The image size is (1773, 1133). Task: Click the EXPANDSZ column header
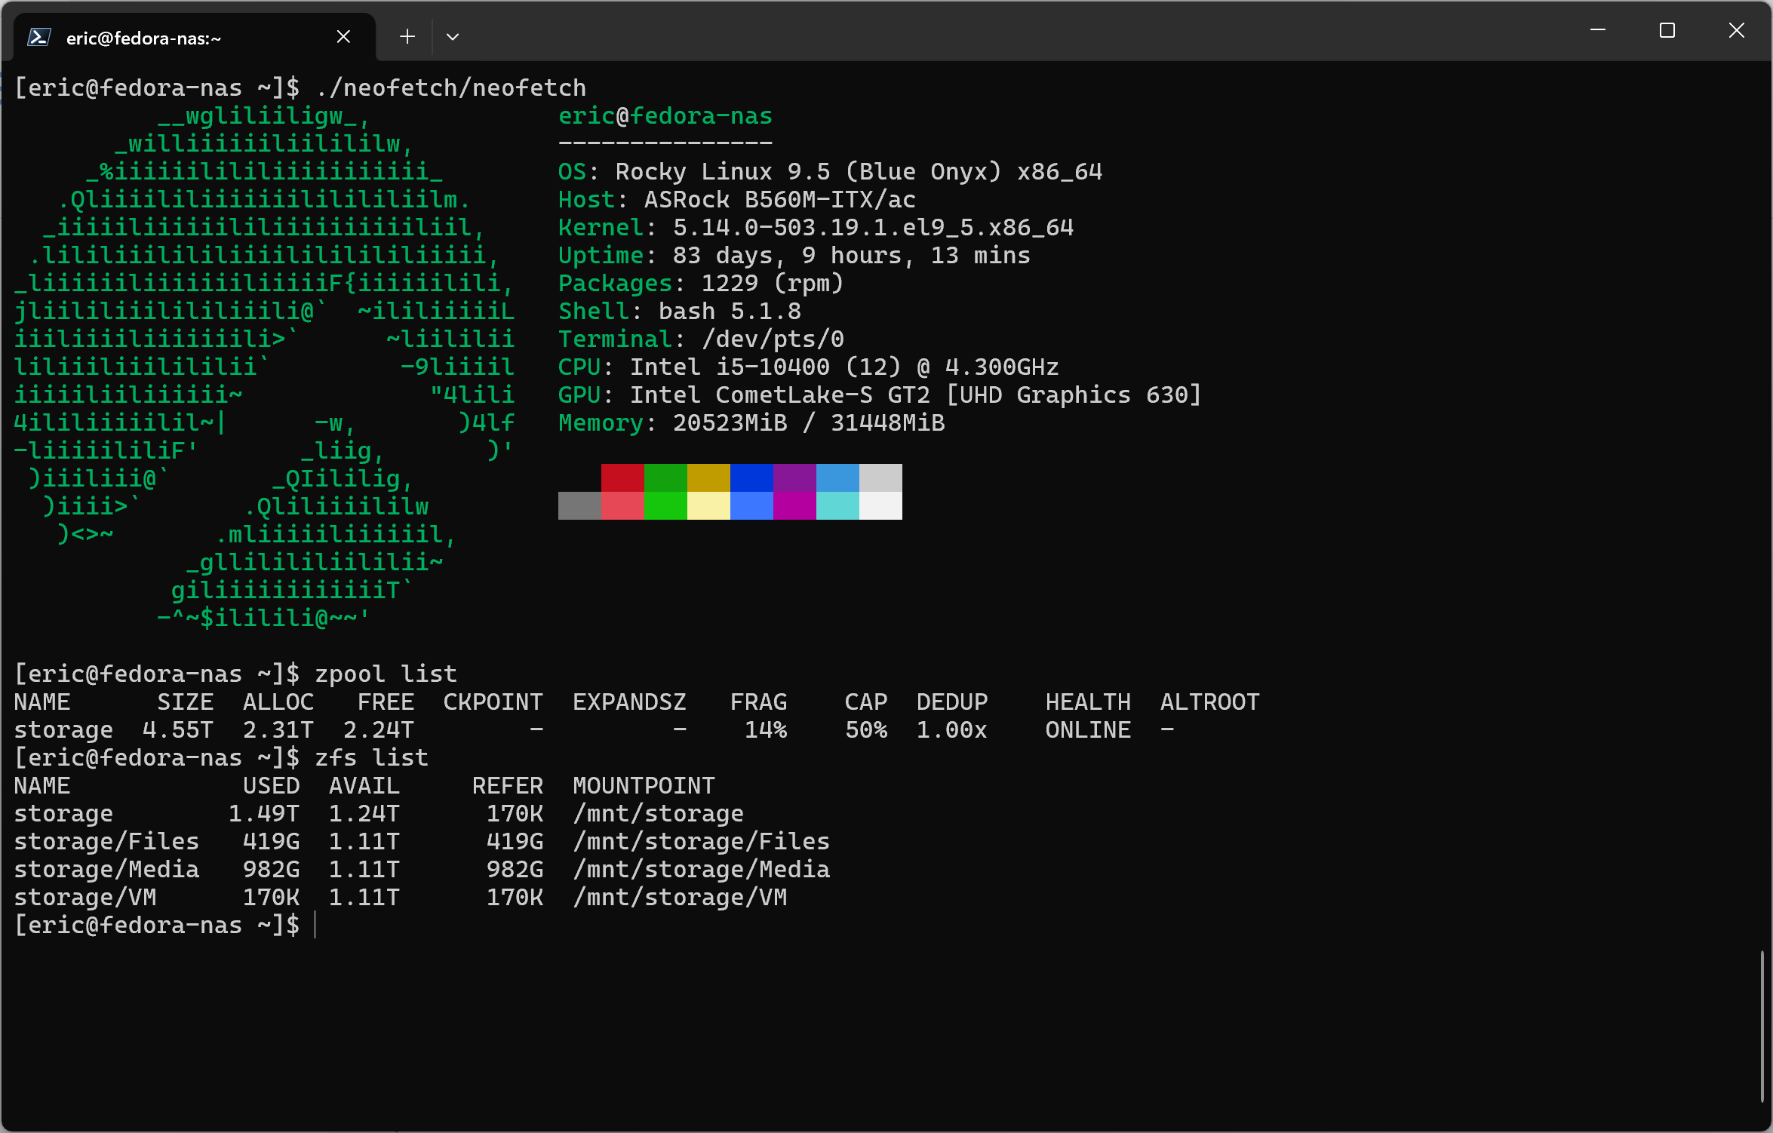[629, 702]
